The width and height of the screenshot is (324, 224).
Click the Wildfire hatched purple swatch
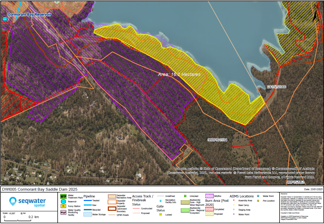(x=209, y=196)
